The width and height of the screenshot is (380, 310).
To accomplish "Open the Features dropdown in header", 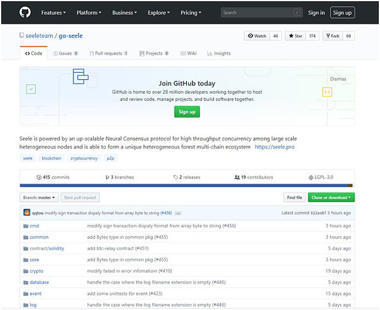I will 53,13.
